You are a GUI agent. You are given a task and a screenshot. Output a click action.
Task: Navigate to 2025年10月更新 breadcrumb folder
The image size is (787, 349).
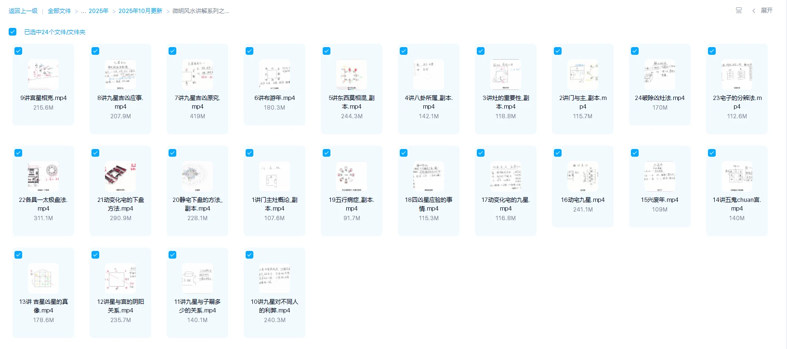[x=140, y=11]
